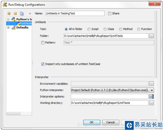Toggle the Share checkbox
Screen dimensions: 163x130
point(110,13)
